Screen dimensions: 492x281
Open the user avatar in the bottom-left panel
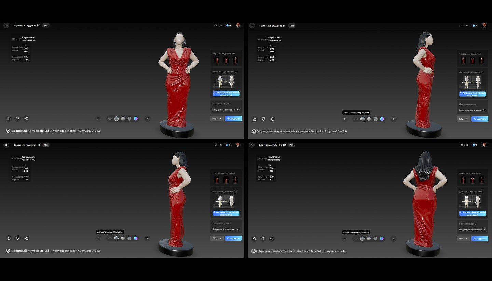click(238, 145)
